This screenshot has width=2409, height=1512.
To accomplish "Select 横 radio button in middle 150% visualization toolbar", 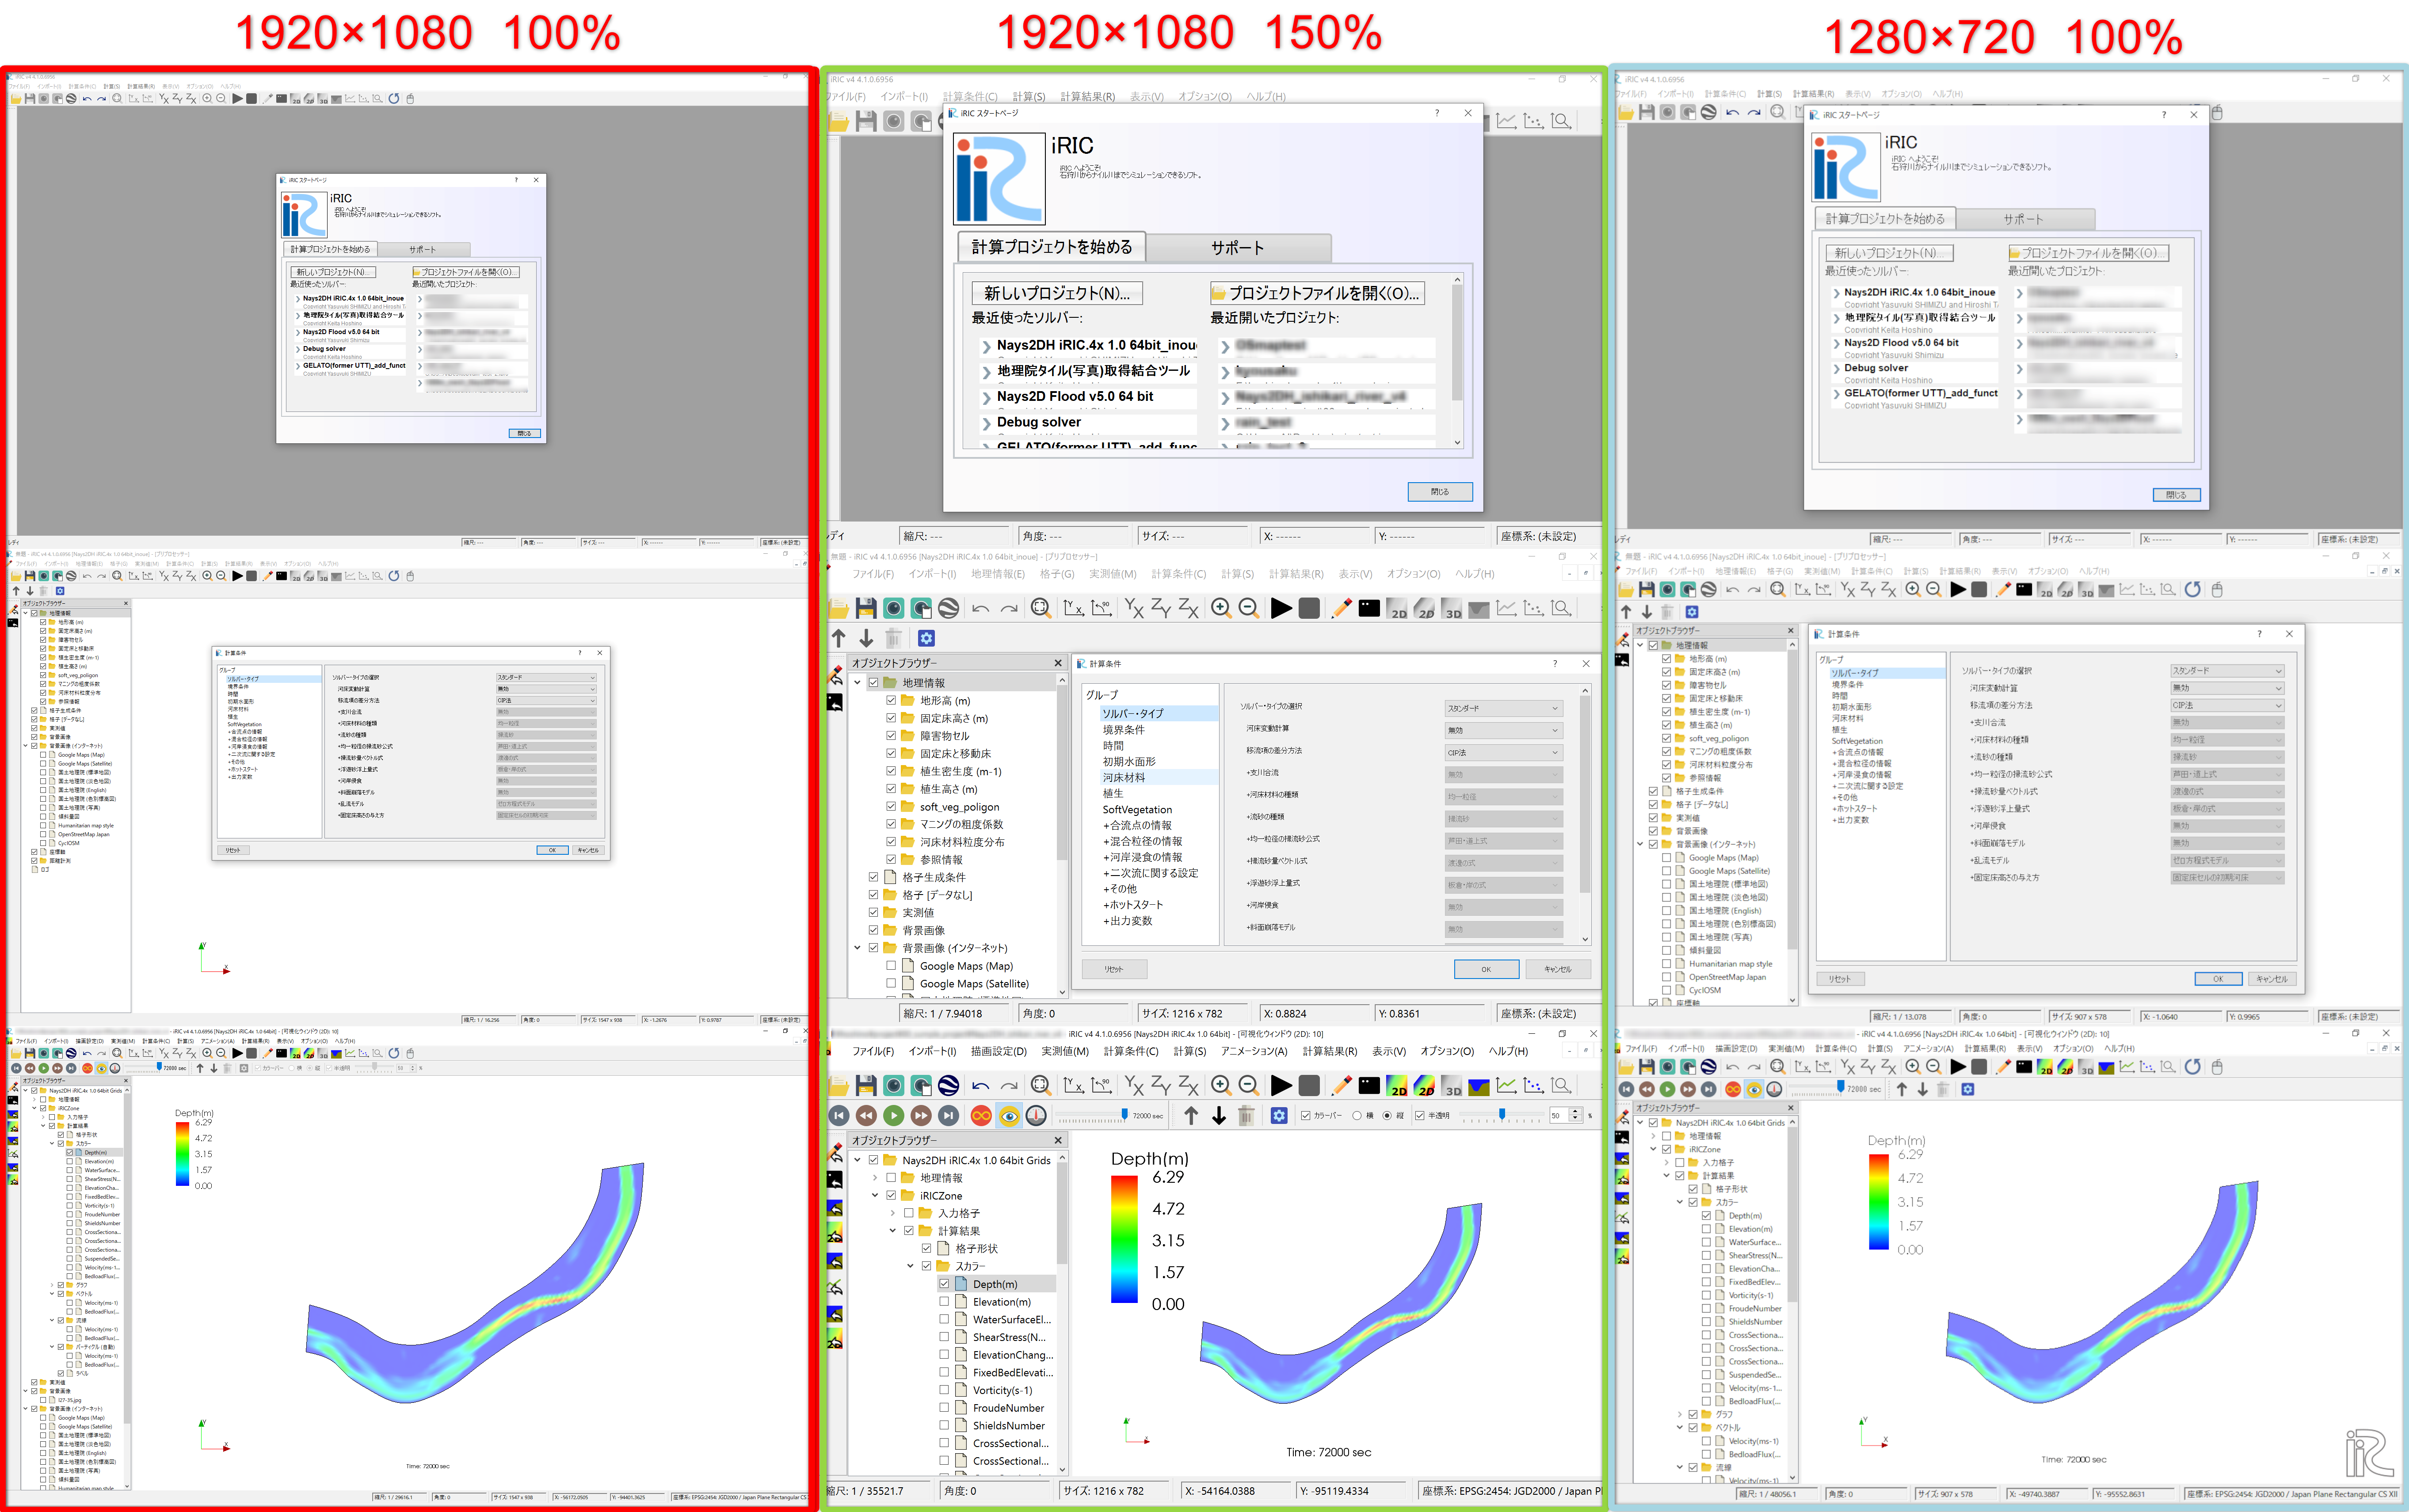I will [1357, 1116].
